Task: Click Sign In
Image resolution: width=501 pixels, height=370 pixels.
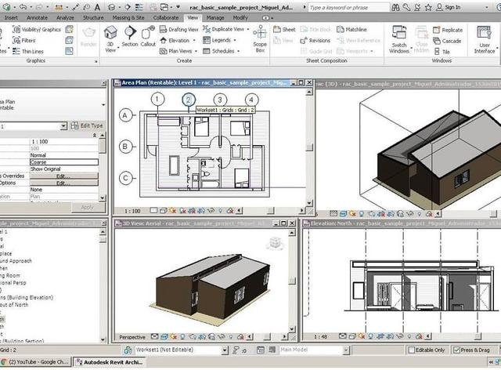Action: (x=449, y=7)
